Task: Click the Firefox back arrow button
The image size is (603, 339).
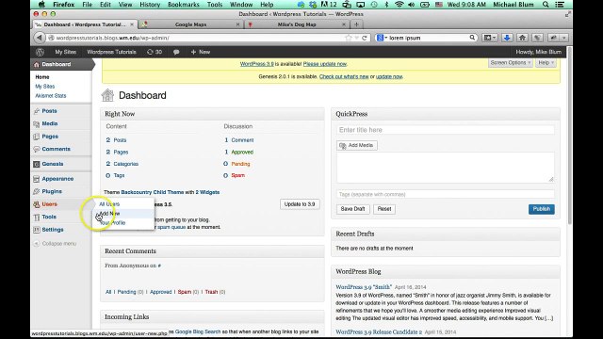Action: (40, 38)
